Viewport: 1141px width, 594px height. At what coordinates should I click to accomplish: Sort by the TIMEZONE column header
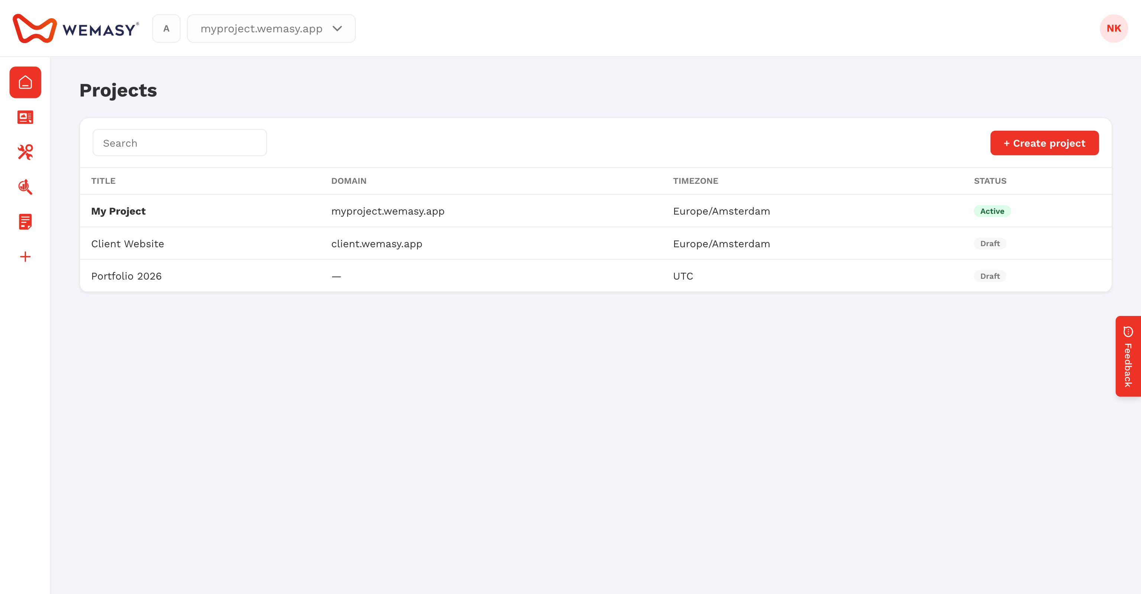695,181
